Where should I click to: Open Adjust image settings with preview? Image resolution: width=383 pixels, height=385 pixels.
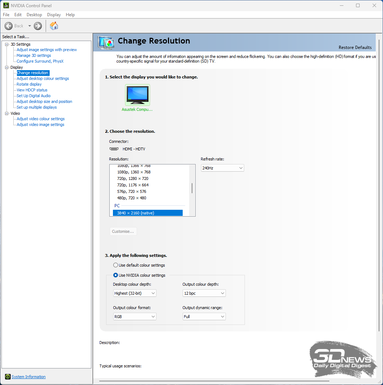click(47, 50)
